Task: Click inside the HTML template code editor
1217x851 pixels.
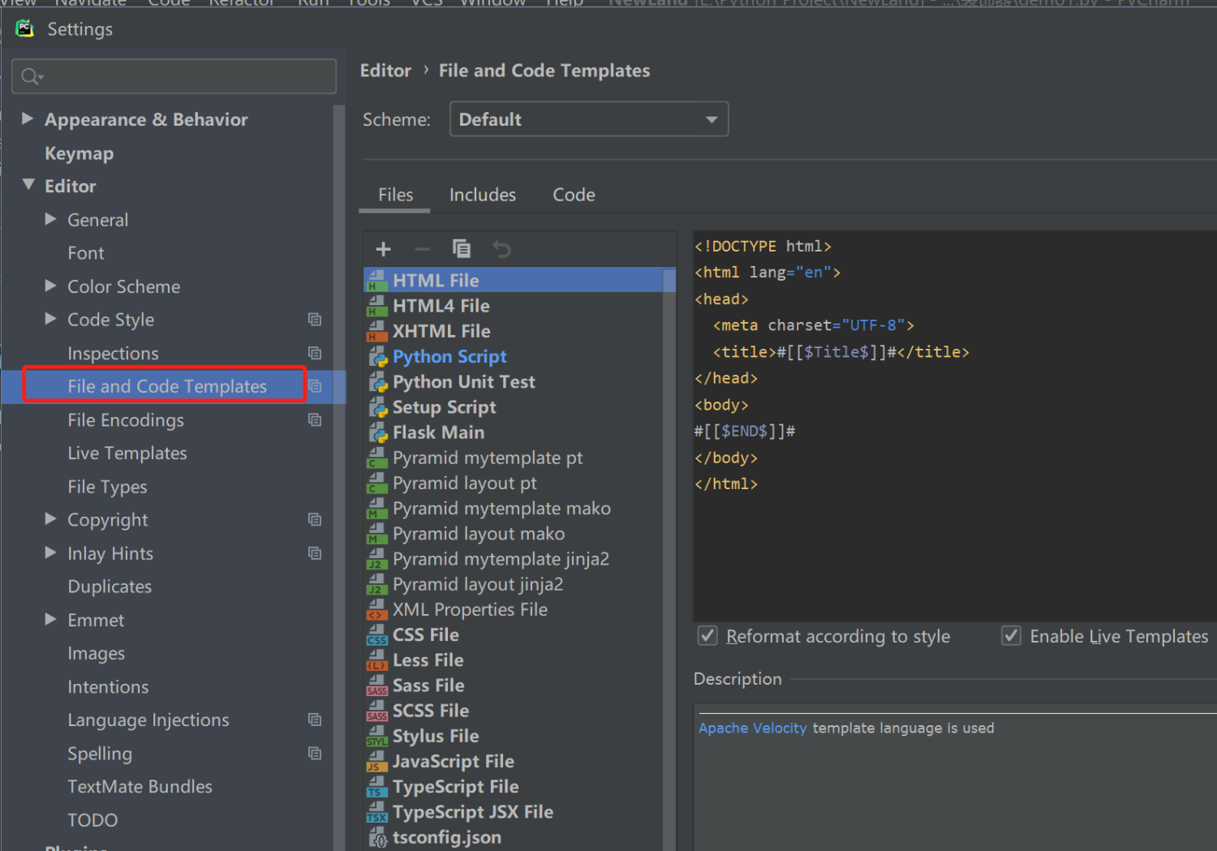Action: pos(955,426)
